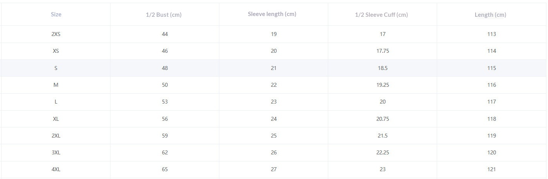Viewport: 548px width, 179px height.
Task: Click sleeve length value 24
Action: pos(274,119)
